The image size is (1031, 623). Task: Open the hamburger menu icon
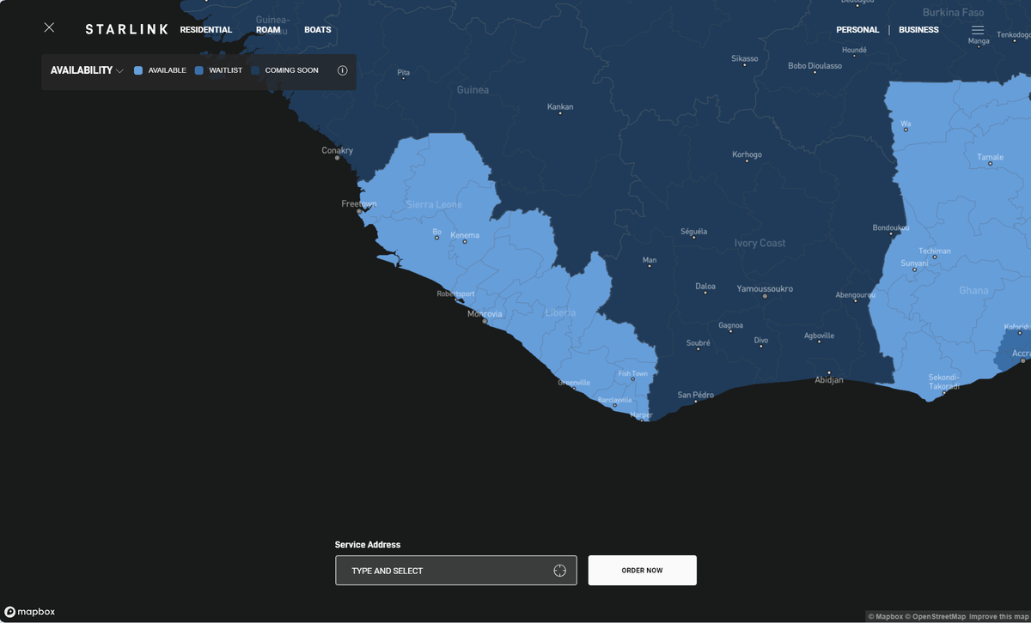[978, 30]
